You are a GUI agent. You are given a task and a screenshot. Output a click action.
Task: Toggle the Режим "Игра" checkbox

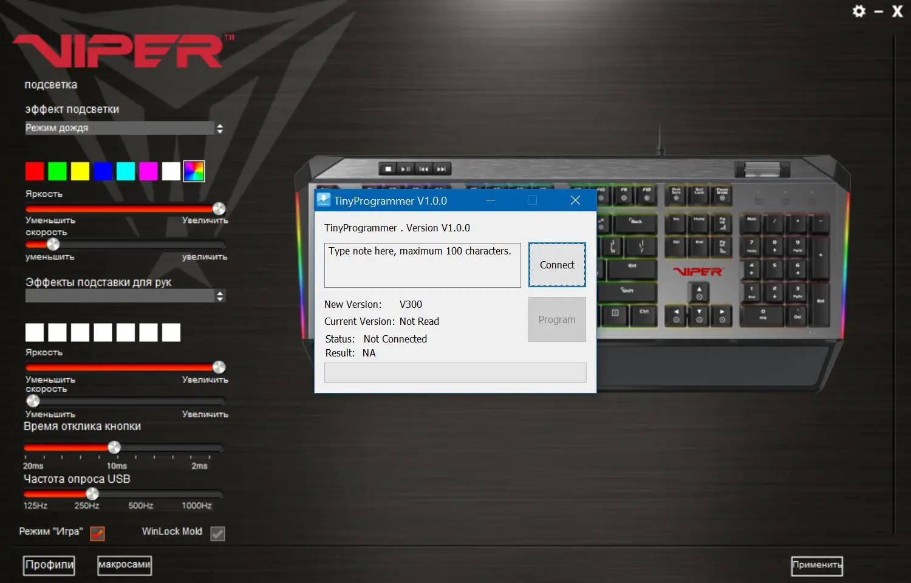click(97, 533)
